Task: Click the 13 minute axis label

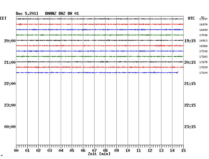Action: [x=161, y=151]
